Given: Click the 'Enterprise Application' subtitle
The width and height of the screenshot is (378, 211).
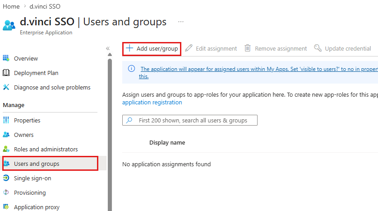Looking at the screenshot, I should pyautogui.click(x=46, y=33).
